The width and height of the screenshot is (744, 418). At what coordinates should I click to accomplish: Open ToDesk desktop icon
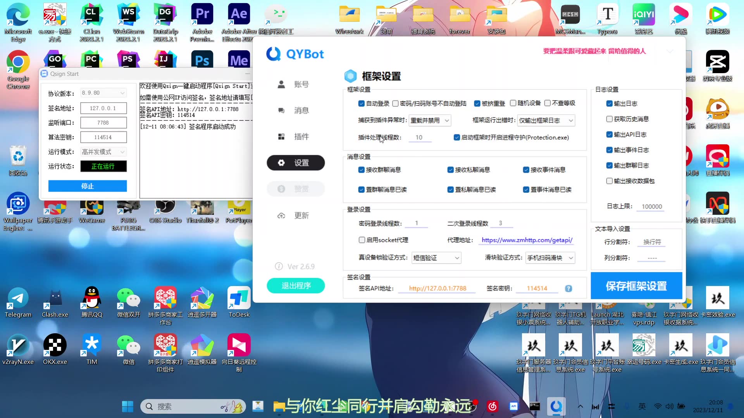tap(239, 302)
